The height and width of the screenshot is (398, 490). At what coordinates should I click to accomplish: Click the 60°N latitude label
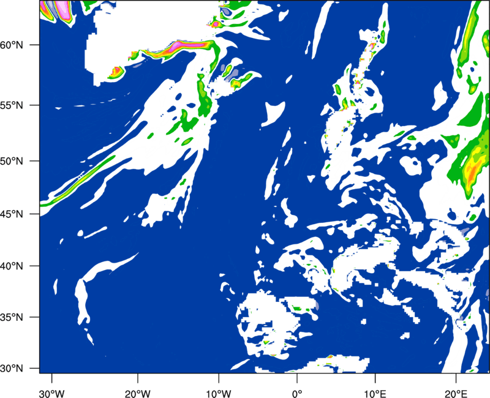tap(12, 45)
